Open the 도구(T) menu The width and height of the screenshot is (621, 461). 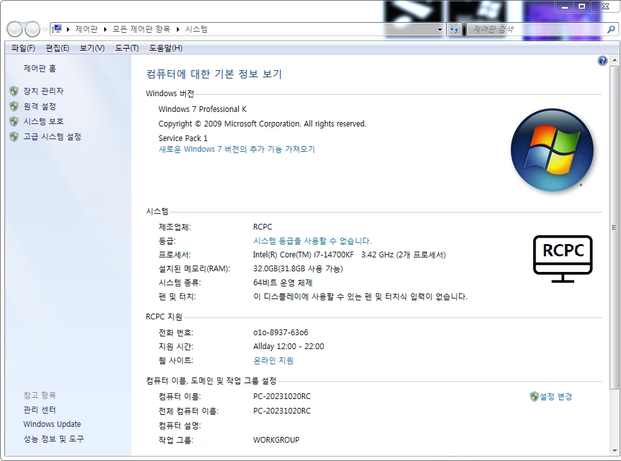(x=127, y=48)
